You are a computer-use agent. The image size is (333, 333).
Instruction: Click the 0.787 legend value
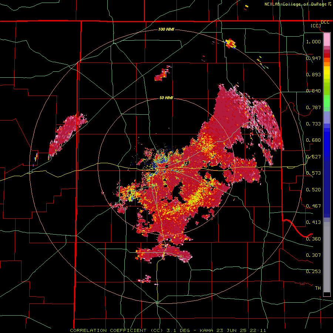tap(313, 107)
